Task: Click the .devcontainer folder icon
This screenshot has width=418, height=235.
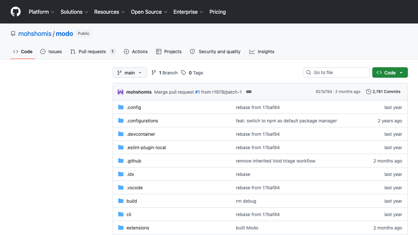Action: 121,134
